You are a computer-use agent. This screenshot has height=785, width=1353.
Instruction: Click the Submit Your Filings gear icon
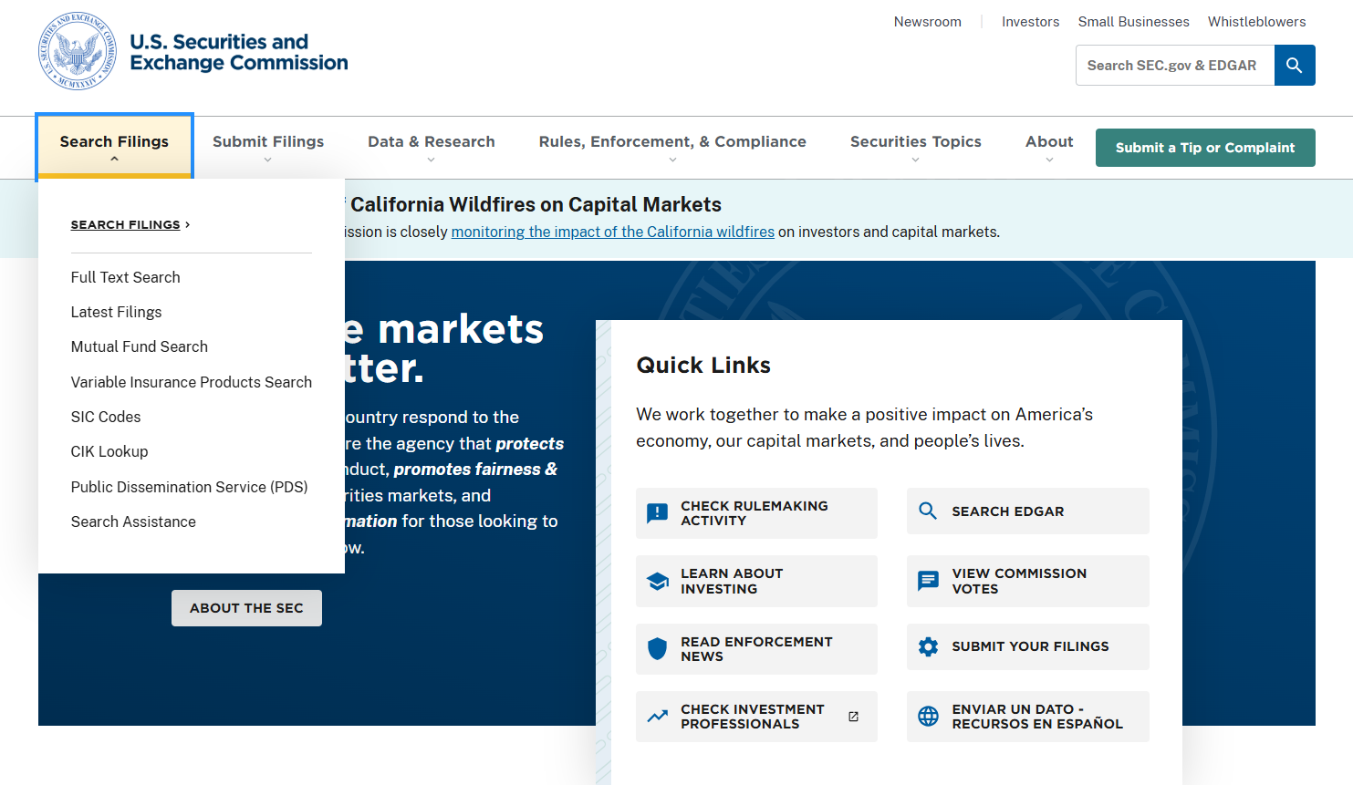928,646
